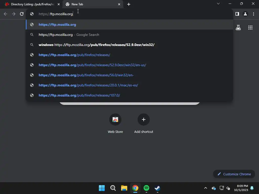The height and width of the screenshot is (194, 259).
Task: Open File Explorer from the taskbar
Action: pos(124,188)
